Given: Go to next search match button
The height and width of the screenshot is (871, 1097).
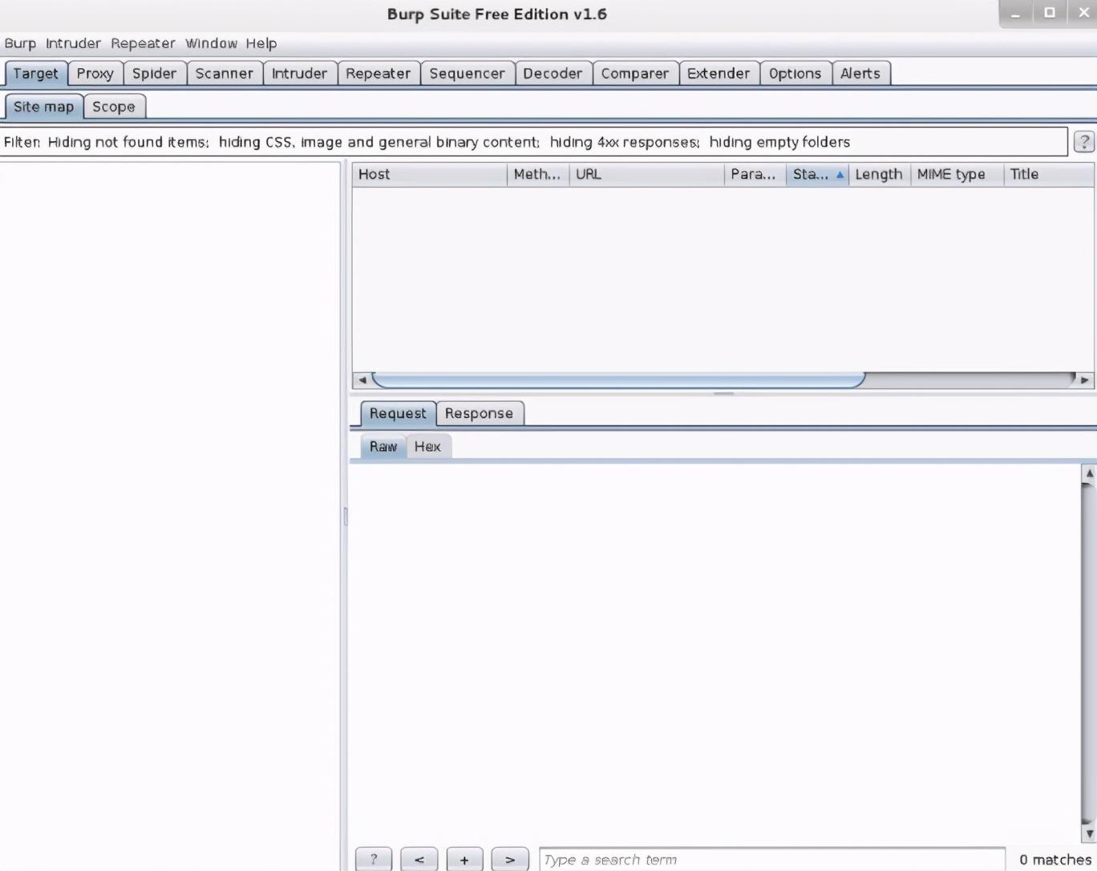Looking at the screenshot, I should 510,859.
